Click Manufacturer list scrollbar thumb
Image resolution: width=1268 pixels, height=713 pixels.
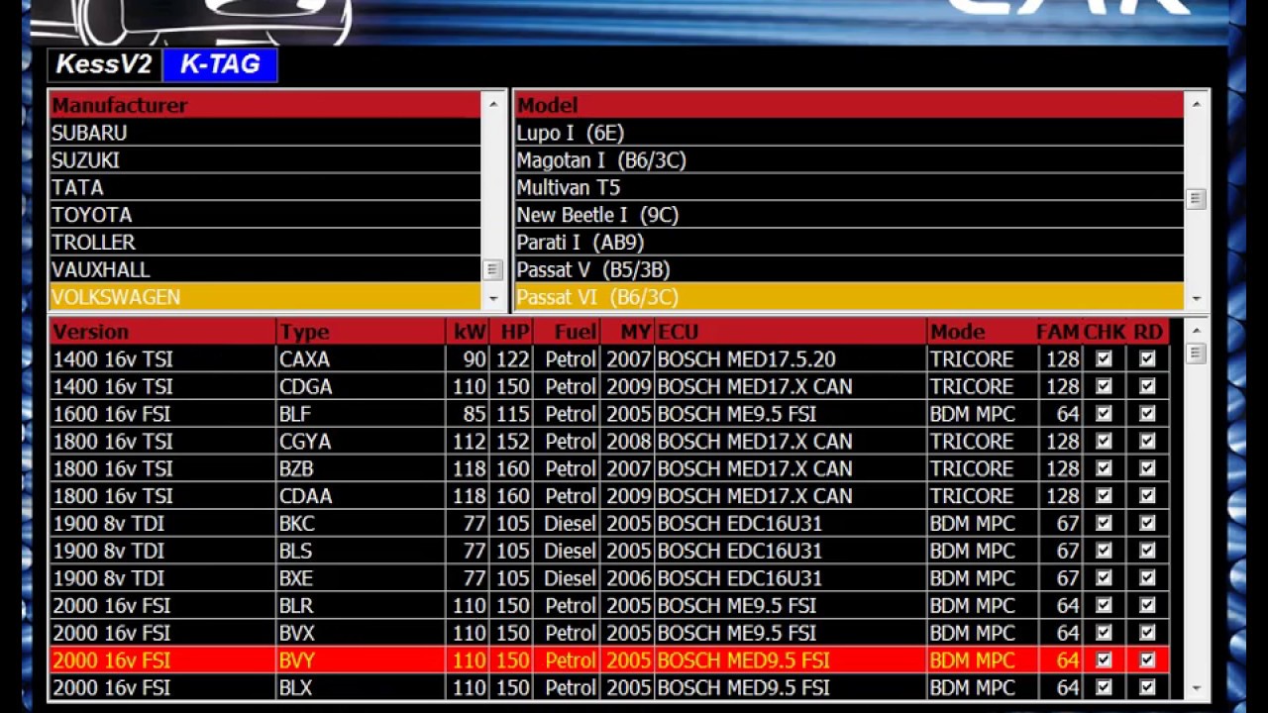[x=492, y=269]
